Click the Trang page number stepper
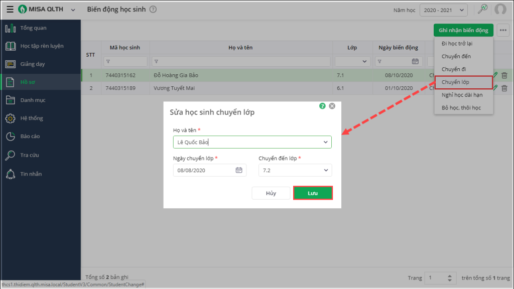514x289 pixels. click(450, 278)
